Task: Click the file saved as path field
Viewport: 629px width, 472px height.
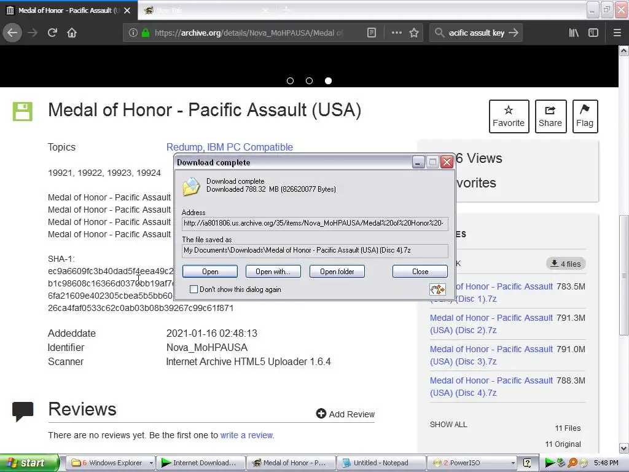Action: [315, 251]
